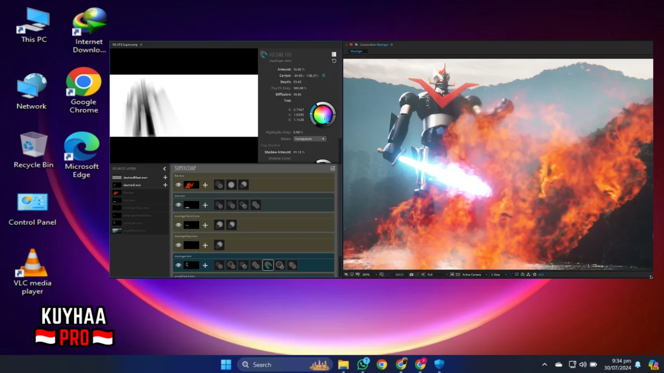Click the tint B value 1.1638
The image size is (664, 373).
(299, 120)
